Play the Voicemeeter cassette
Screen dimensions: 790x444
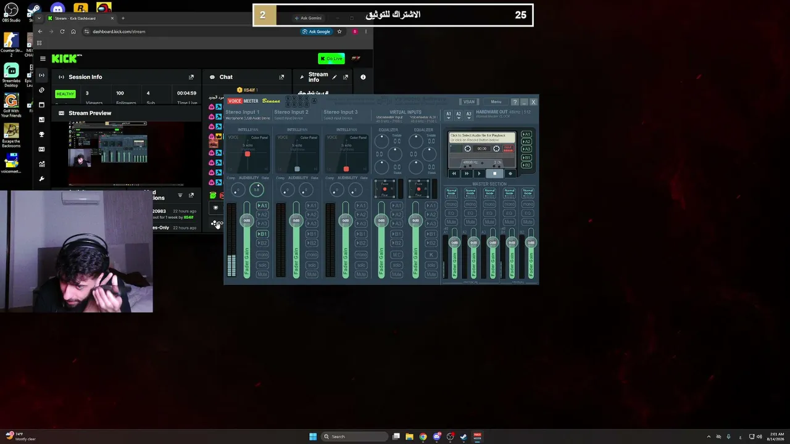click(x=480, y=174)
